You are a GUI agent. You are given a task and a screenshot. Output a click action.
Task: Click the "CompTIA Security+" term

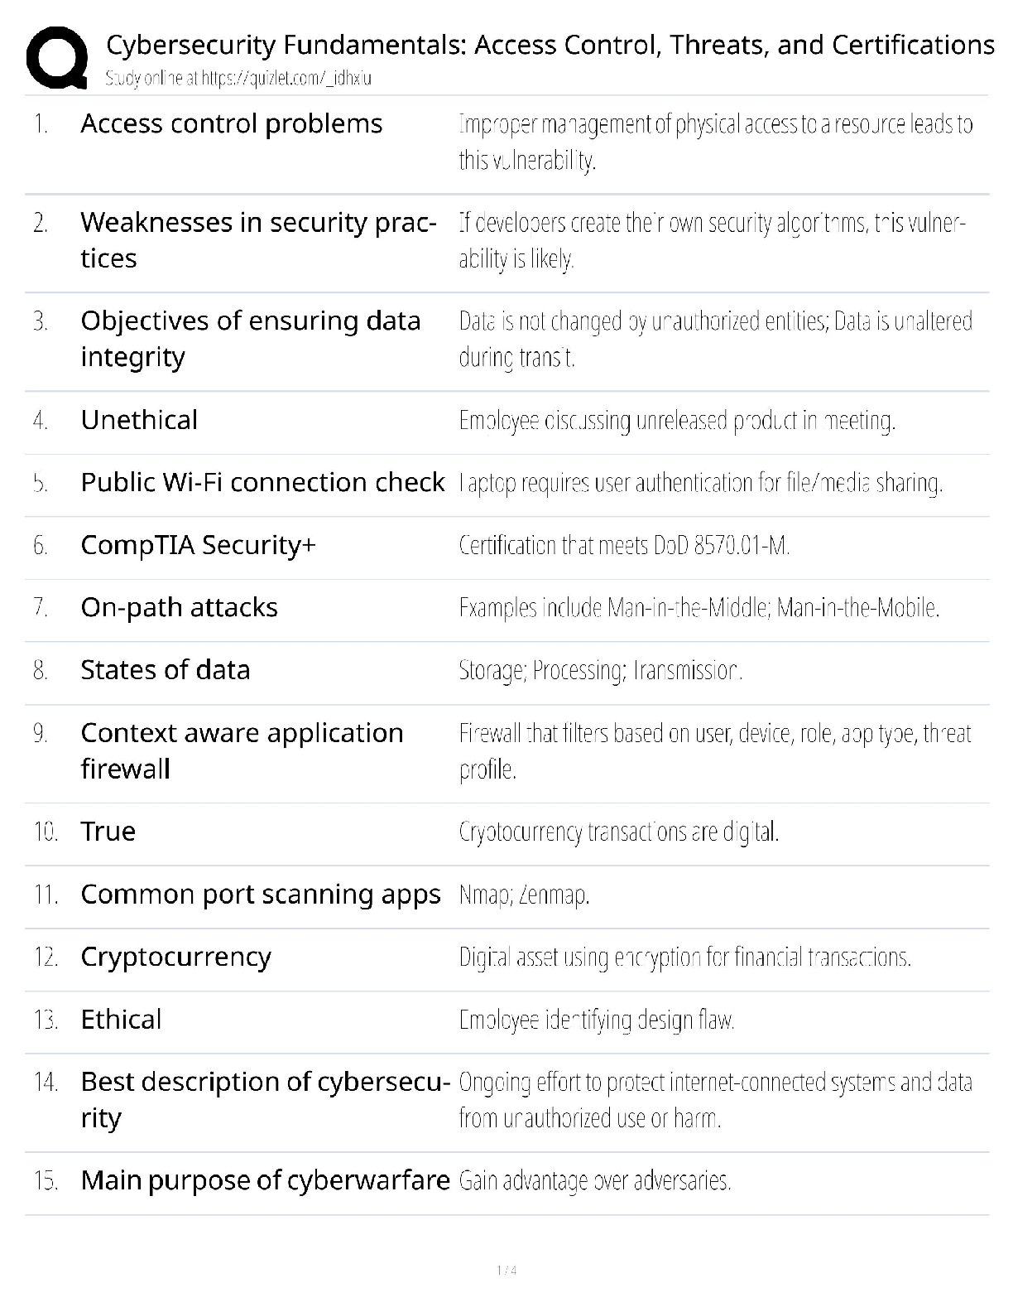point(199,546)
